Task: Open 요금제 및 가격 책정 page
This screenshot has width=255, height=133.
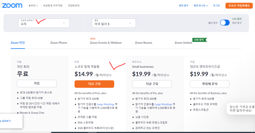Action: click(x=53, y=6)
